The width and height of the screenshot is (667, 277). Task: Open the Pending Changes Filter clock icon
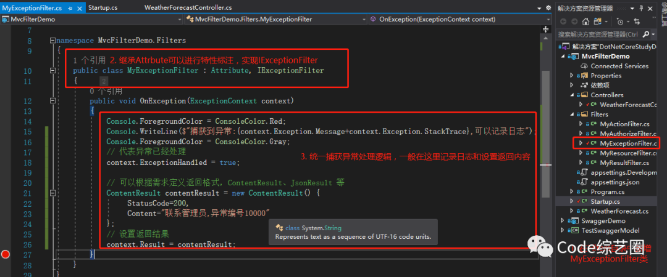(x=619, y=21)
